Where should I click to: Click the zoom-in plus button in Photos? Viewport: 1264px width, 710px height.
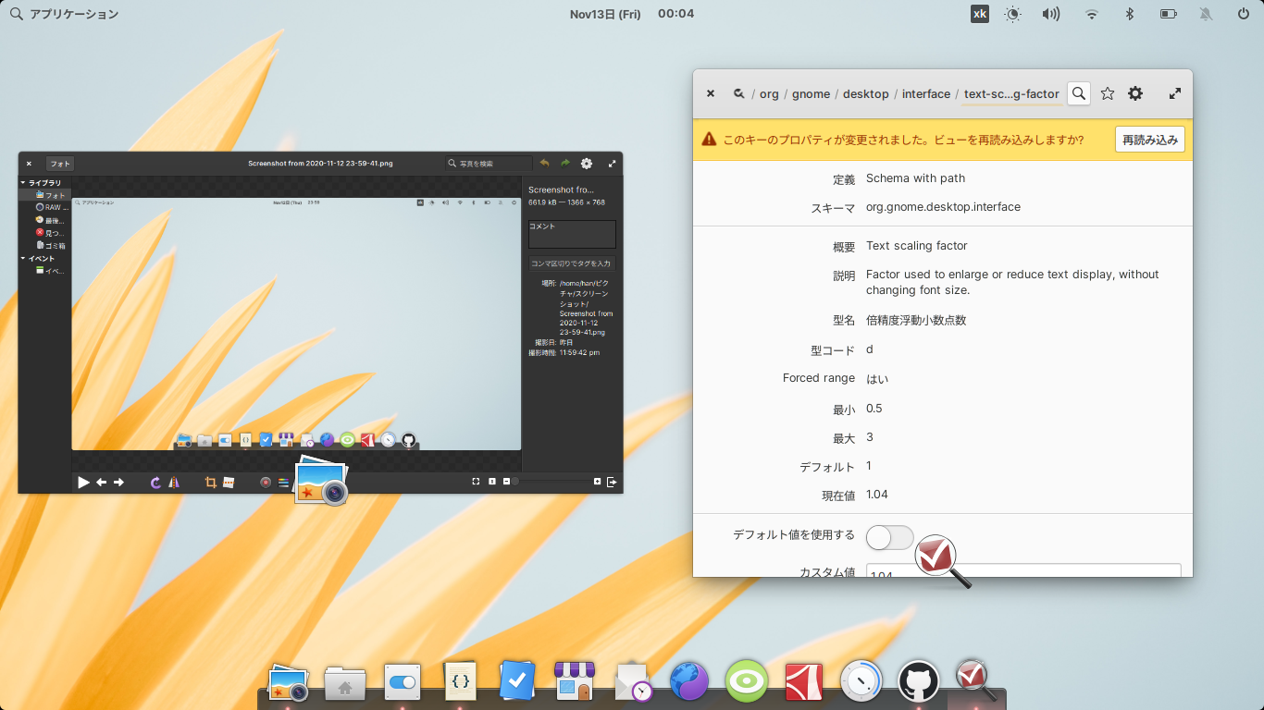[598, 482]
